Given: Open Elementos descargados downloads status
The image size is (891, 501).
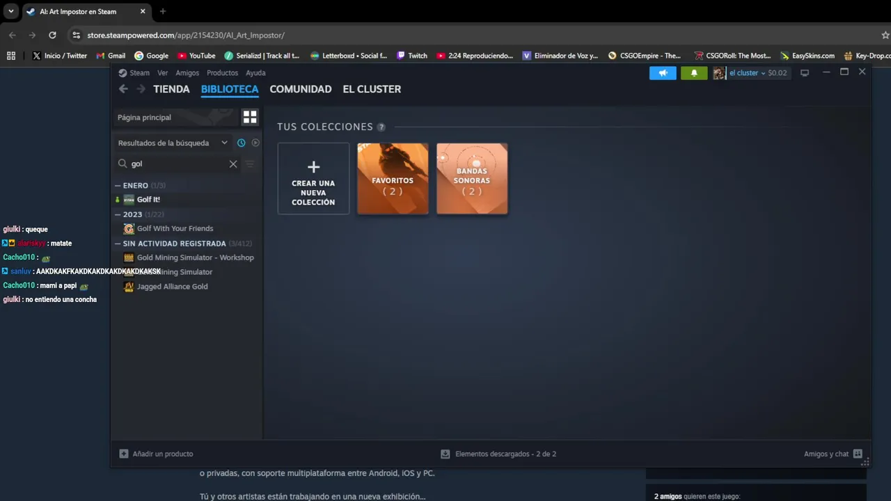Looking at the screenshot, I should pos(498,454).
